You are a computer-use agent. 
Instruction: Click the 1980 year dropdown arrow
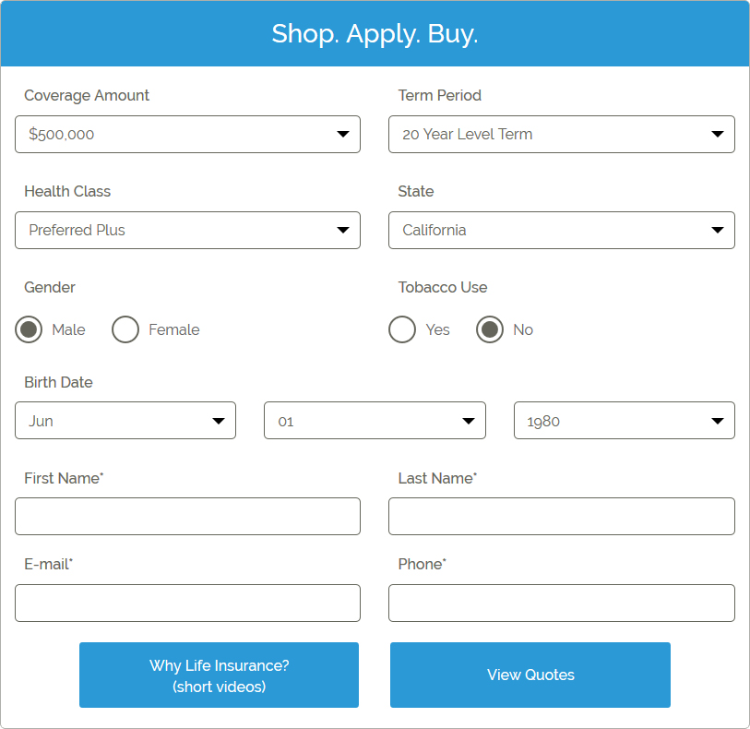click(718, 421)
